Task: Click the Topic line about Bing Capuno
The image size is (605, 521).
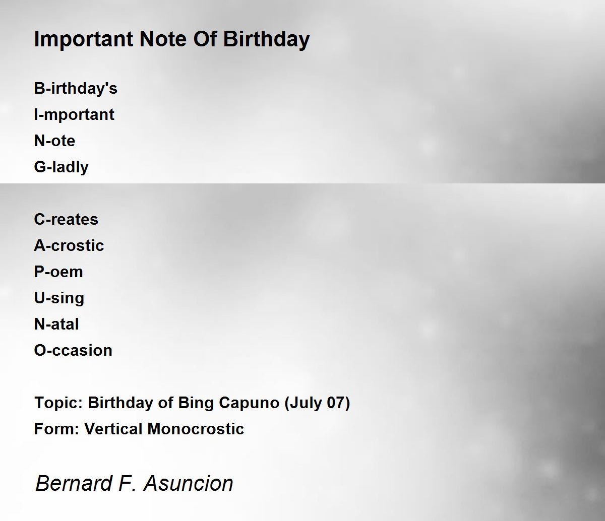Action: tap(192, 403)
